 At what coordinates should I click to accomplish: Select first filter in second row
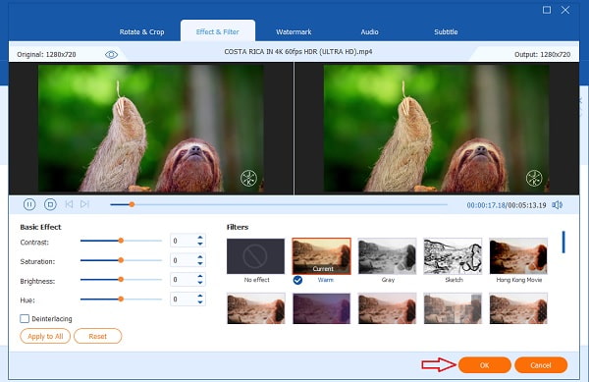tap(256, 308)
